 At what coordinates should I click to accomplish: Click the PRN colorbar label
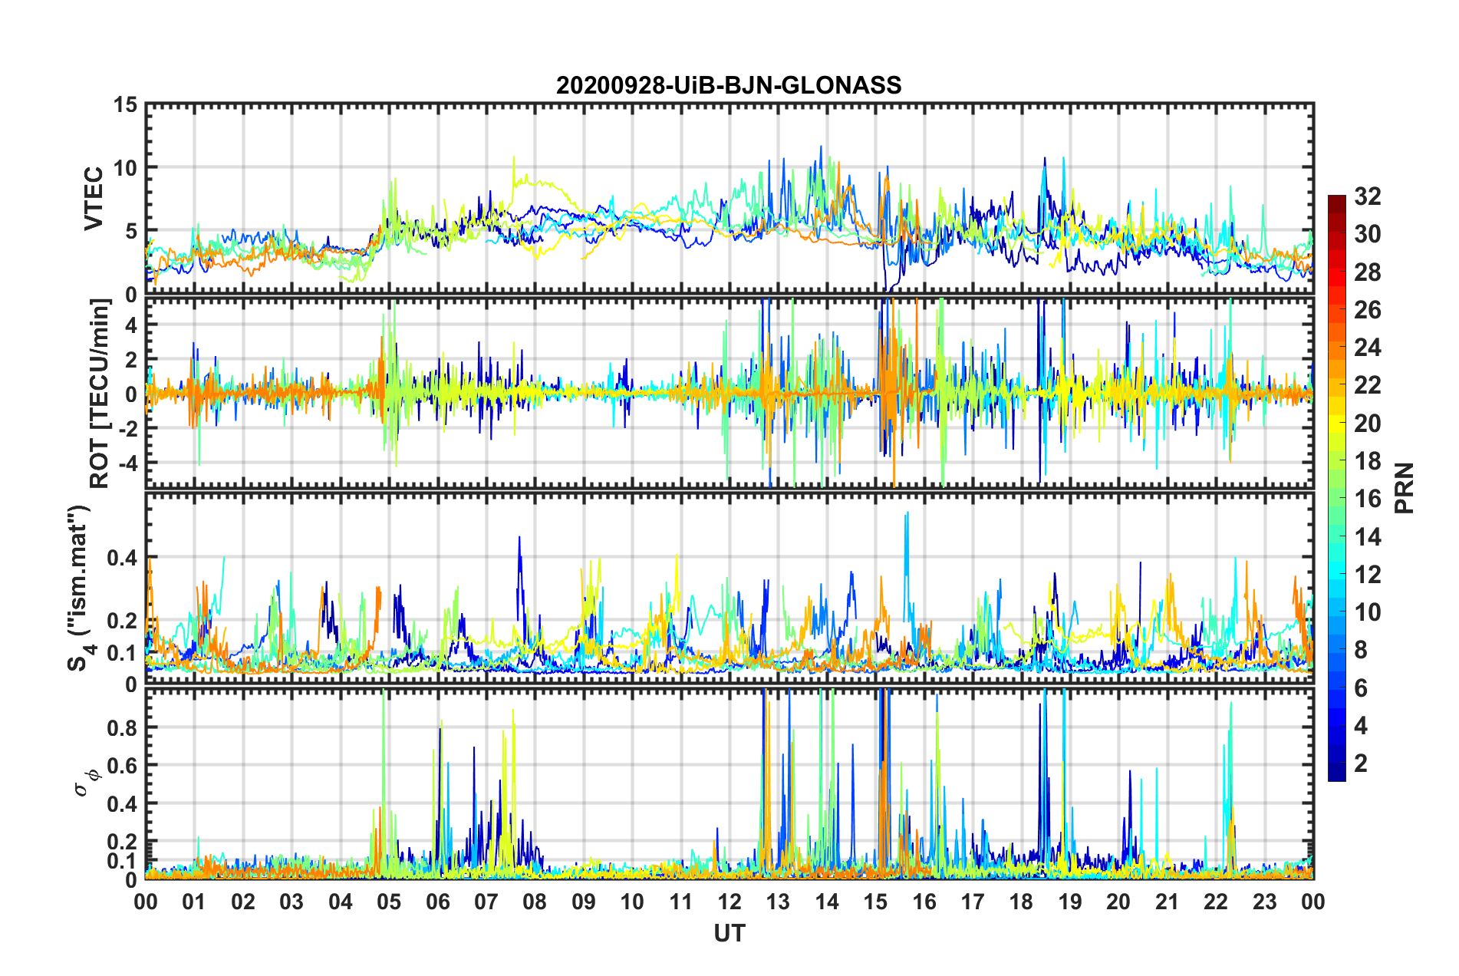pos(1405,488)
